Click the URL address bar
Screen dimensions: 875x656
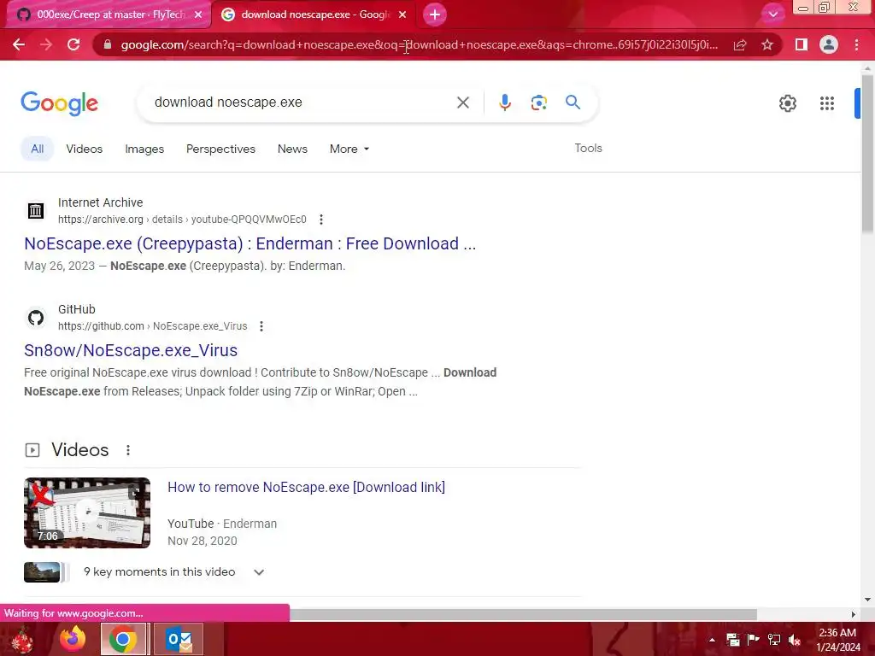click(x=419, y=44)
